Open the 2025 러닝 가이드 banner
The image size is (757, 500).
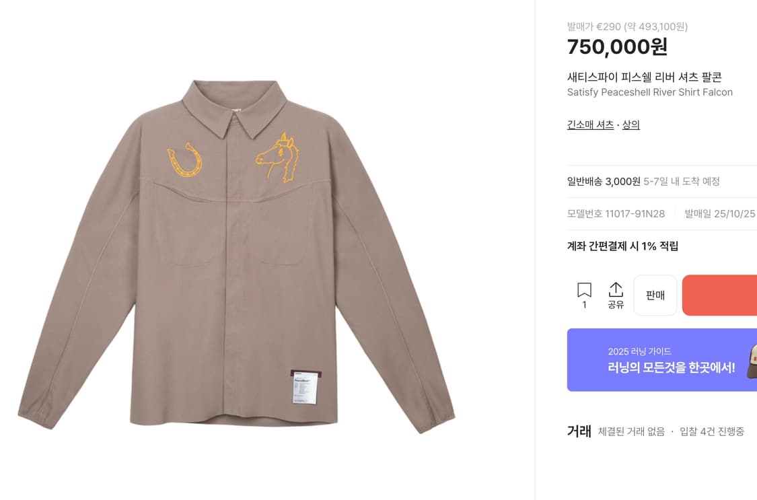pos(663,360)
